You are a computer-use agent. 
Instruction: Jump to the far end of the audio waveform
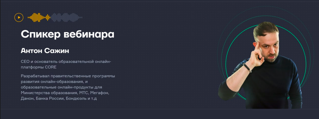81,17
